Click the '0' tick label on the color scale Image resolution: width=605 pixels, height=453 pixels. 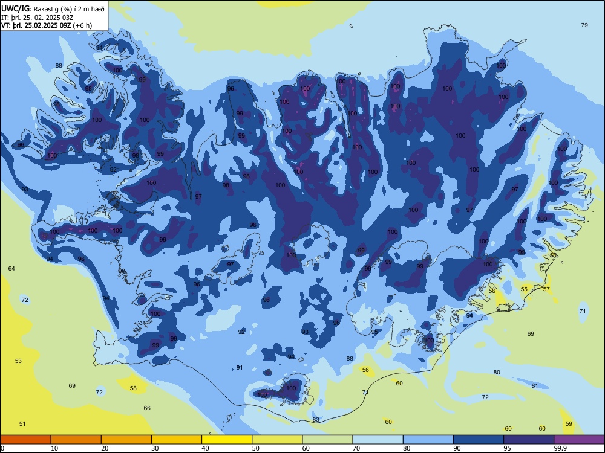click(2, 448)
